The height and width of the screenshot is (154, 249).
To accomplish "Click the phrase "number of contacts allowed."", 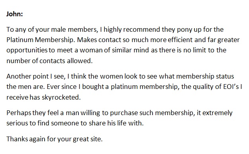I will (x=49, y=61).
